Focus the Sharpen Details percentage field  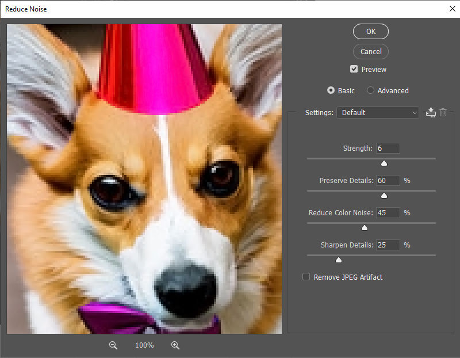coord(388,245)
